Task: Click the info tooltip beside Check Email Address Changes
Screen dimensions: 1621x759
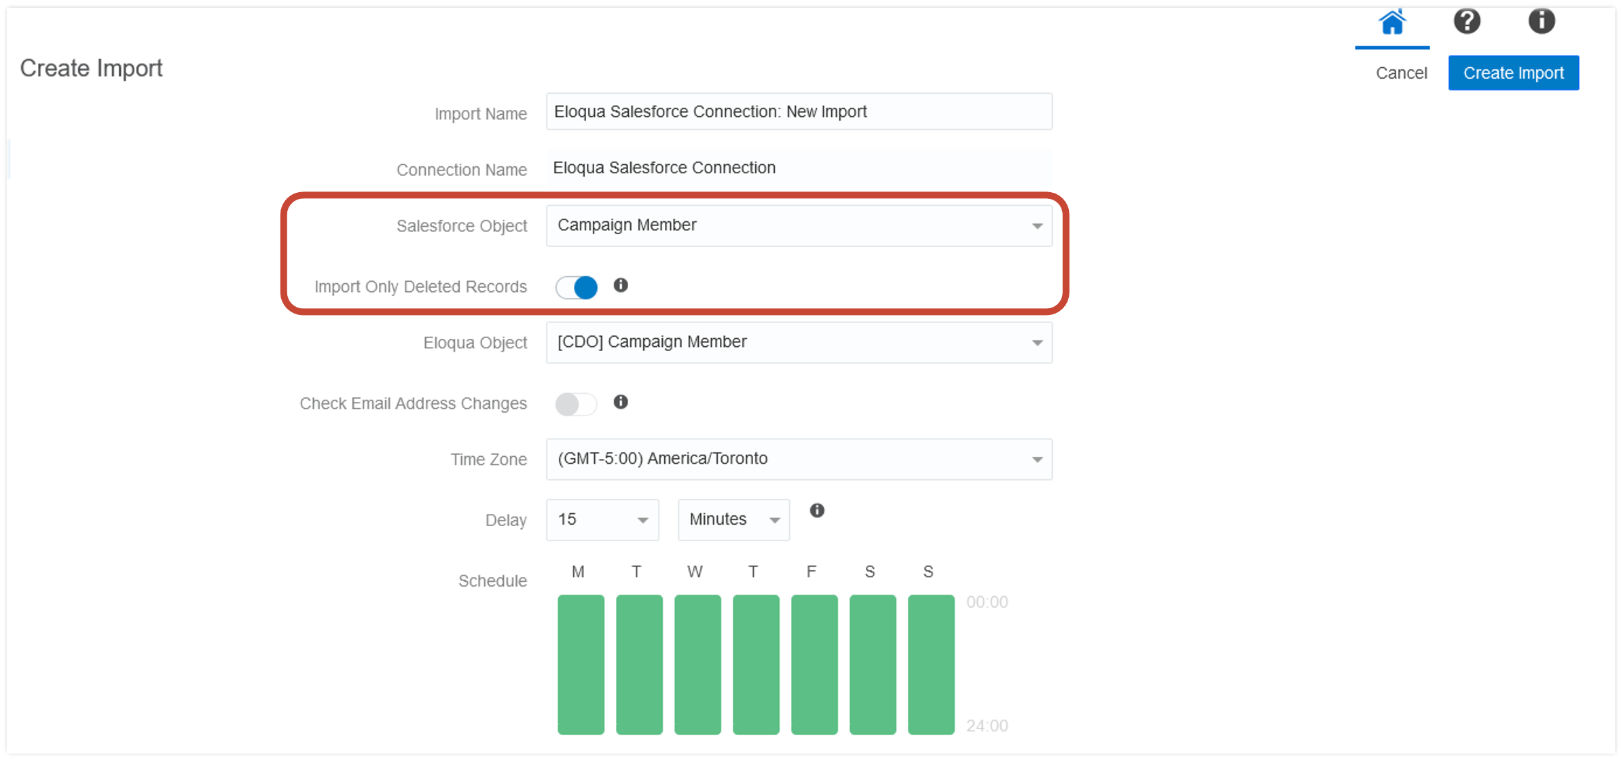Action: (620, 403)
